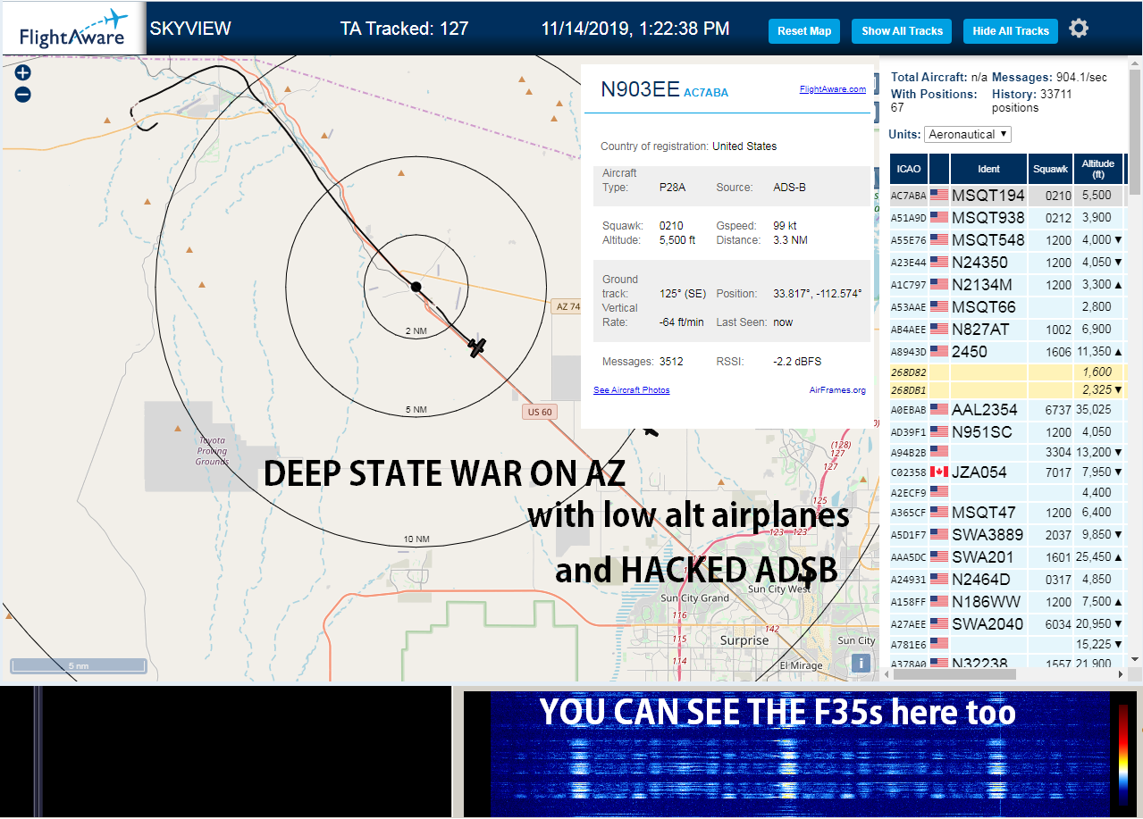Click Hide All Tracks
This screenshot has height=819, width=1143.
click(1011, 30)
